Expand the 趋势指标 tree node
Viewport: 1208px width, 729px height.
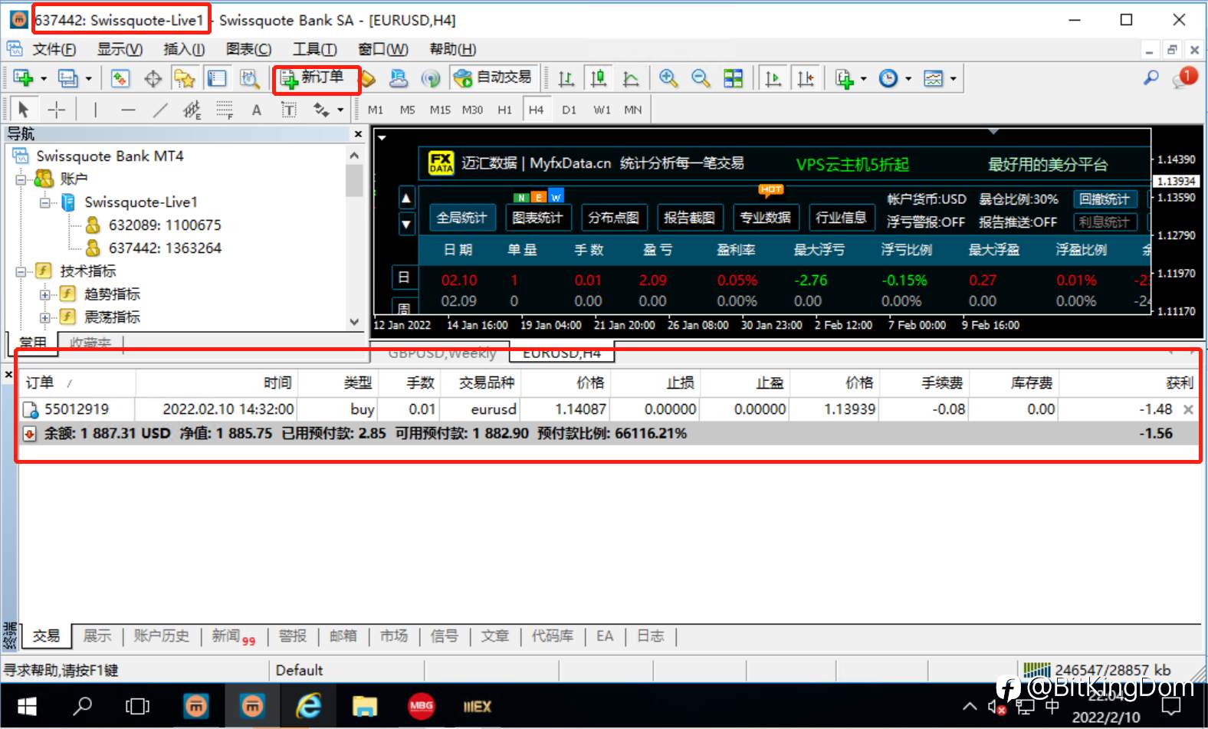pos(45,294)
